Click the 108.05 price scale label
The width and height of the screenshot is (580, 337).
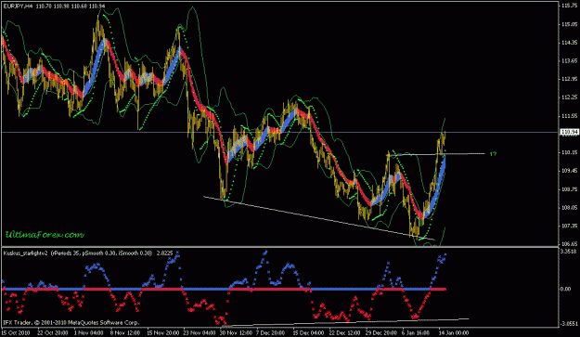(570, 208)
